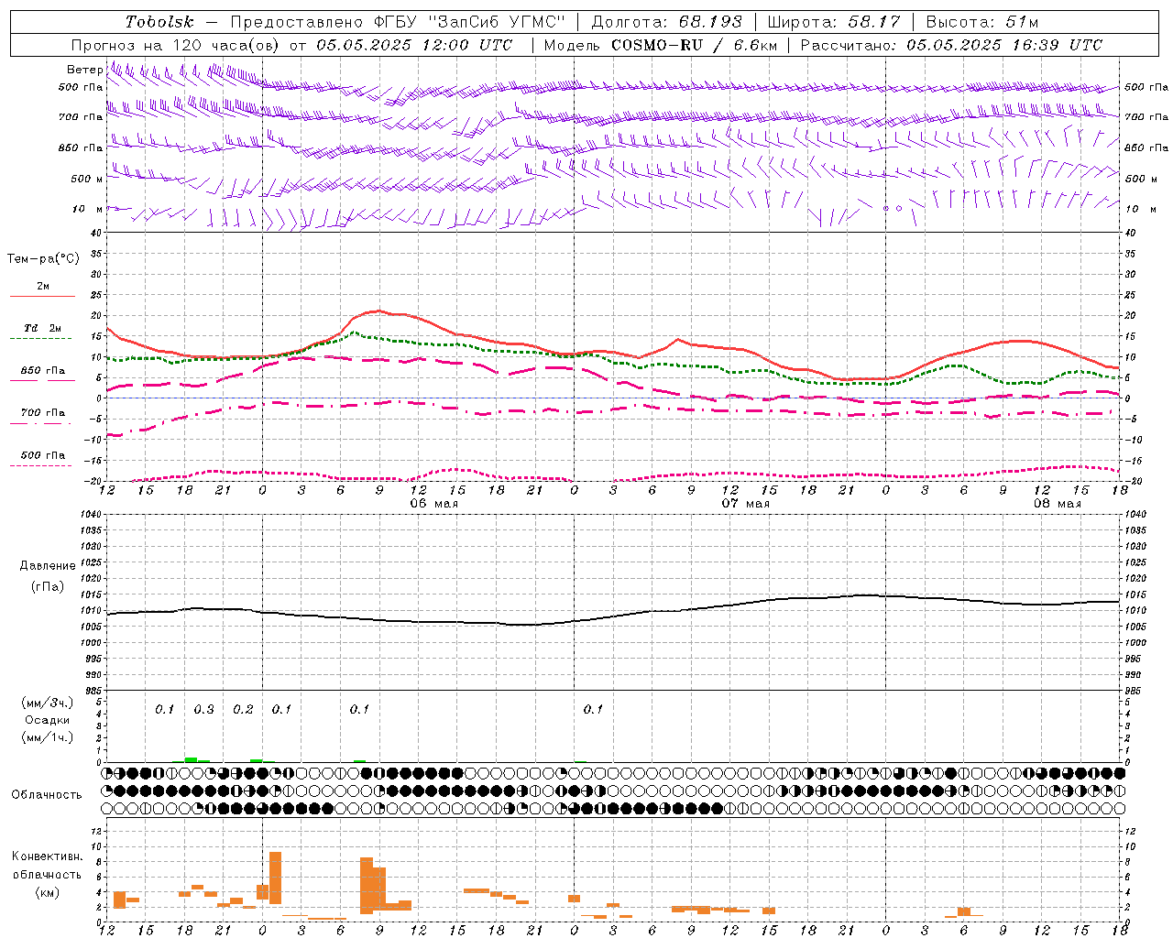Viewport: 1173px width, 938px height.
Task: Click the '07 мая' date label
Action: tap(745, 504)
